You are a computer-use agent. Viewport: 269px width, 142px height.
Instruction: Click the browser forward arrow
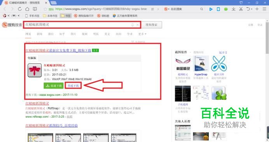(12, 9)
